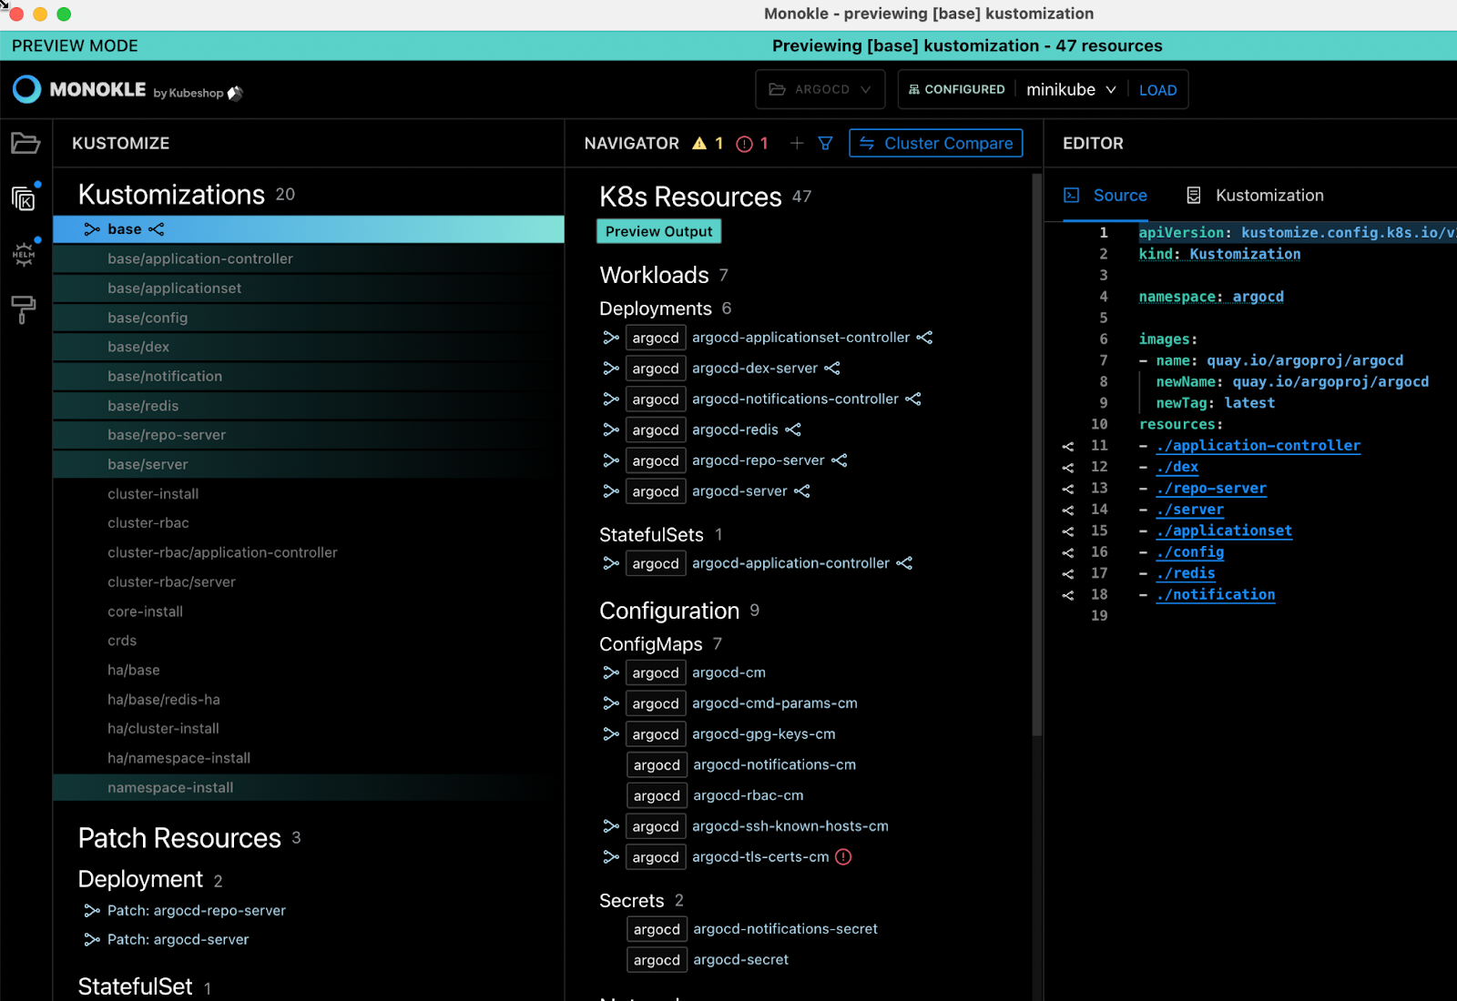This screenshot has height=1001, width=1457.
Task: Select base/application-controller kustomization
Action: coord(309,258)
